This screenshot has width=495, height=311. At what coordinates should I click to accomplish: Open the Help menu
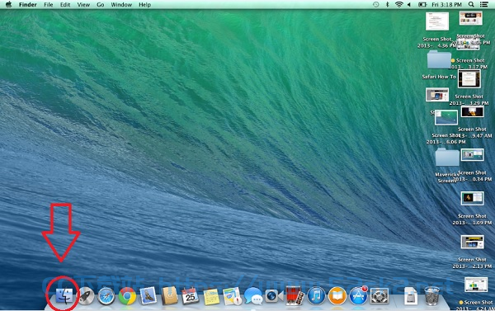pyautogui.click(x=145, y=5)
